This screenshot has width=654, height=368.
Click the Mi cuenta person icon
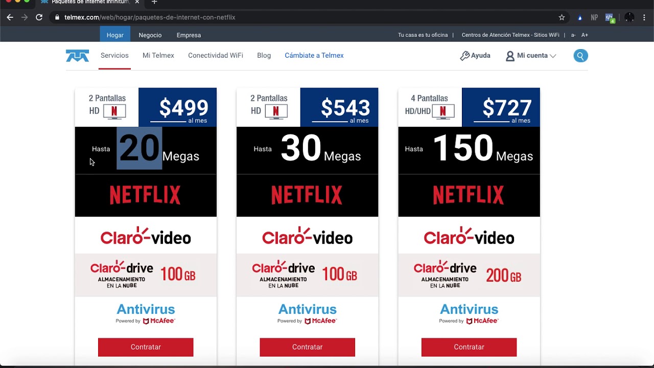click(x=510, y=56)
